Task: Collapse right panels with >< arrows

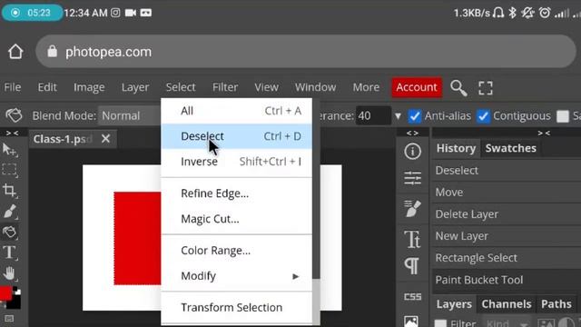Action: tap(544, 133)
